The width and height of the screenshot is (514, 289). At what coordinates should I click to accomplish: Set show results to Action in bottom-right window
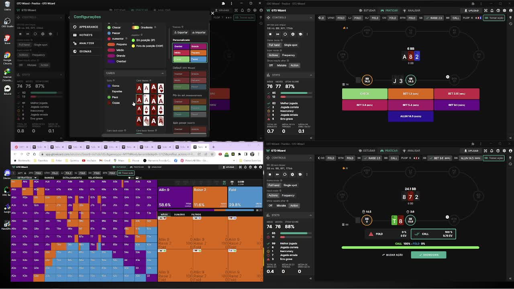pyautogui.click(x=294, y=206)
